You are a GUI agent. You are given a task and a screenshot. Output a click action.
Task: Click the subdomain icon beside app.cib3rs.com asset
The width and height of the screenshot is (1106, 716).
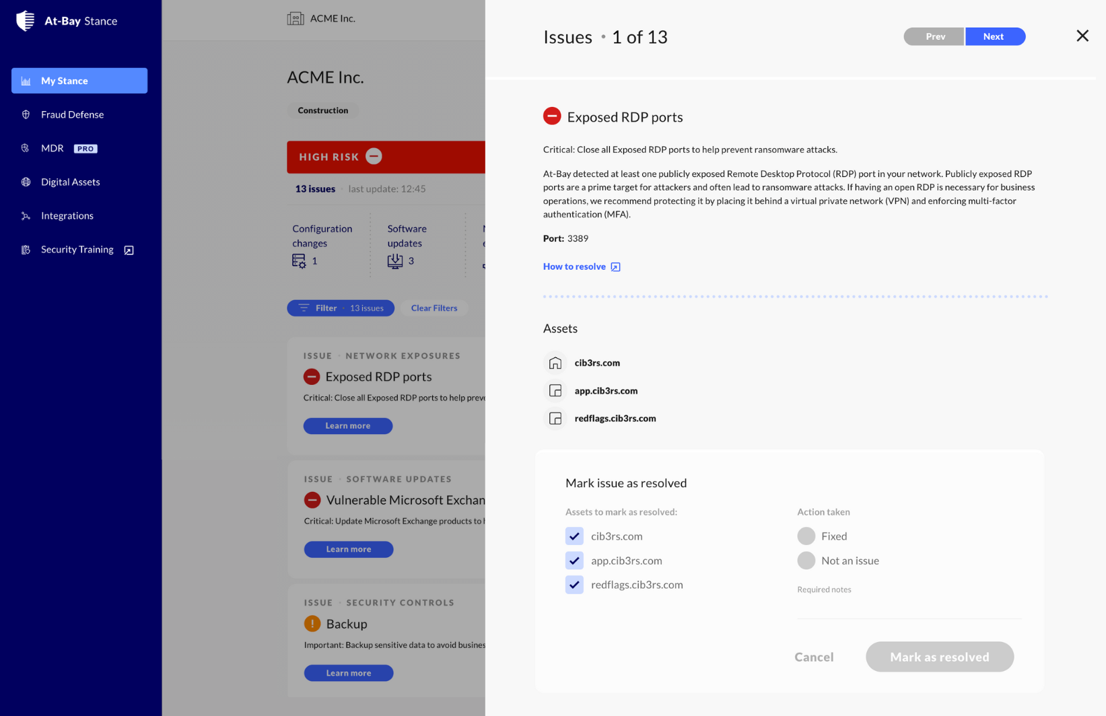(555, 390)
